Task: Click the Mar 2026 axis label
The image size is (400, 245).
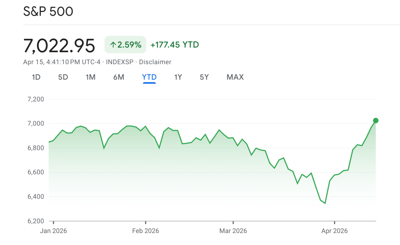Action: point(233,231)
